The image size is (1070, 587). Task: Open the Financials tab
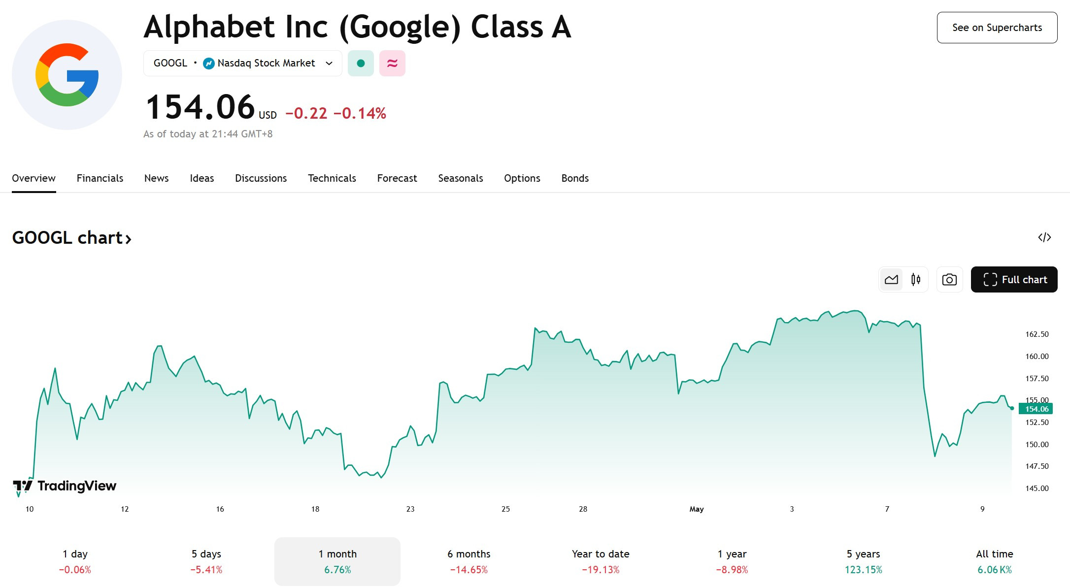[x=100, y=178]
